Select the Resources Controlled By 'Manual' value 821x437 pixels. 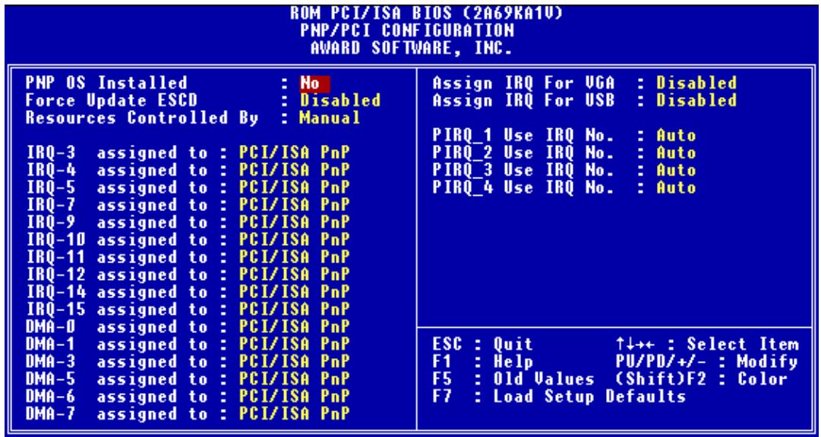pos(330,118)
